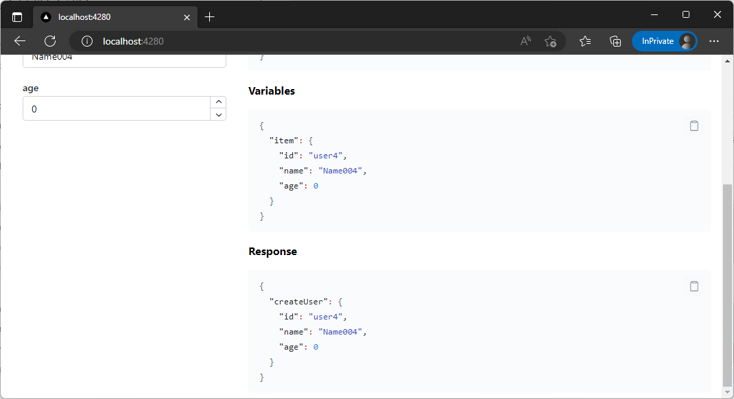Open a new browser tab
Screen dimensions: 734x399
(210, 17)
